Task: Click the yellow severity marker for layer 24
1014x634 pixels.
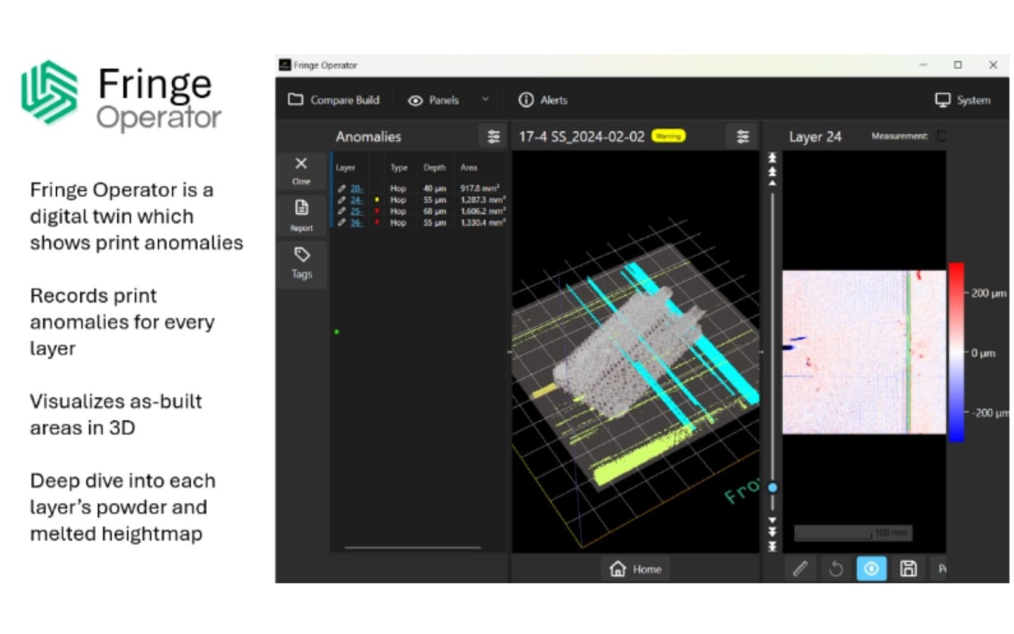Action: pyautogui.click(x=377, y=200)
